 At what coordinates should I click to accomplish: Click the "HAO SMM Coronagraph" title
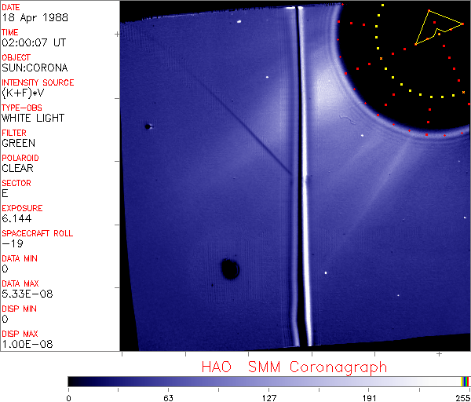click(294, 367)
